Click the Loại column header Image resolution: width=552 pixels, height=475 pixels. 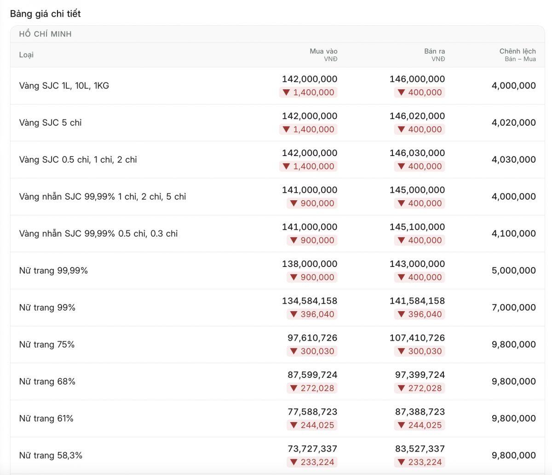26,55
